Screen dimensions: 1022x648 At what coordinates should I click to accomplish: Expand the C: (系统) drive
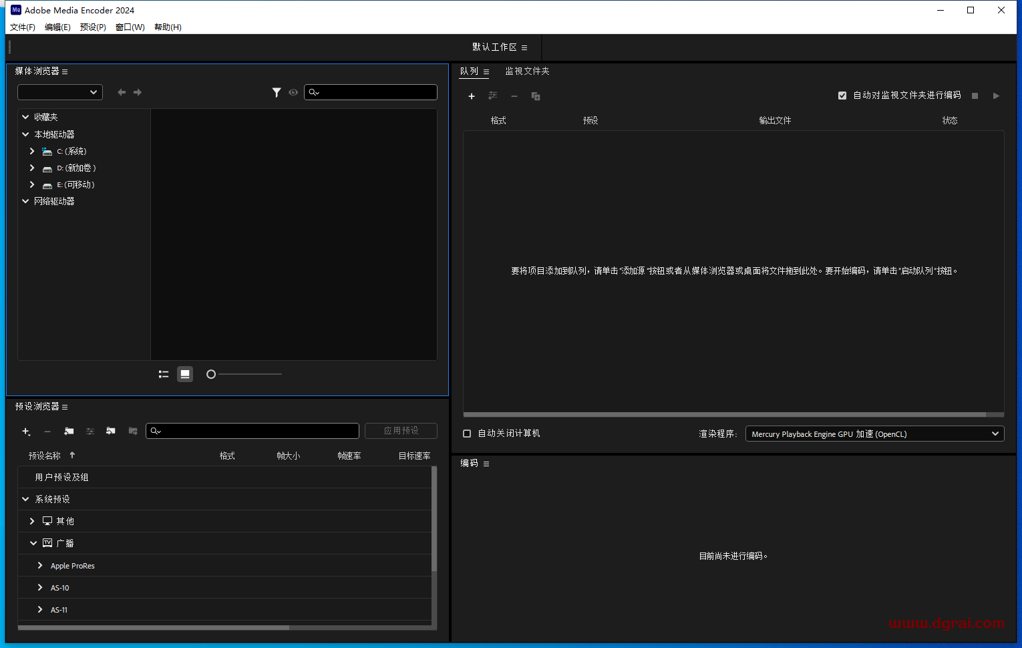click(32, 152)
